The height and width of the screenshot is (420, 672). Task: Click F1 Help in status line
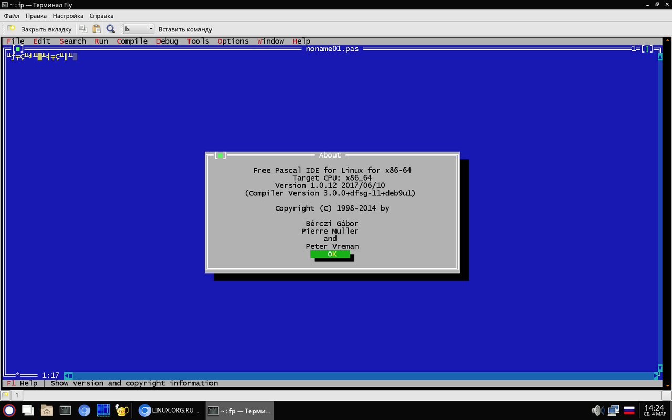(x=22, y=383)
